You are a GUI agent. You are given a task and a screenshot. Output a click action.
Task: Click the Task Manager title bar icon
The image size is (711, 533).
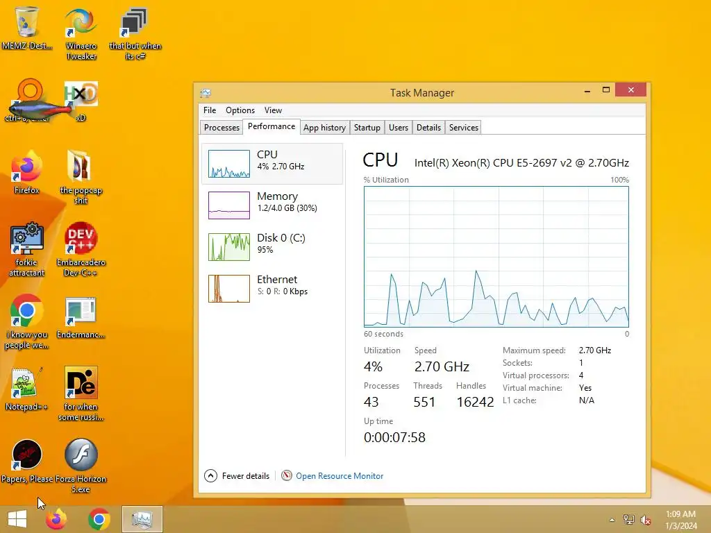tap(206, 93)
